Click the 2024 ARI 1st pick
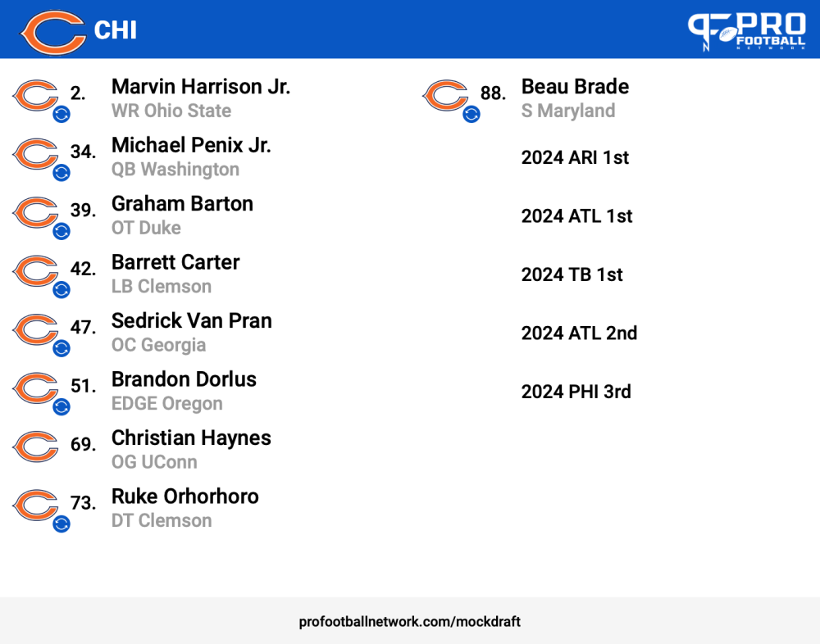Viewport: 820px width, 644px height. [x=575, y=157]
